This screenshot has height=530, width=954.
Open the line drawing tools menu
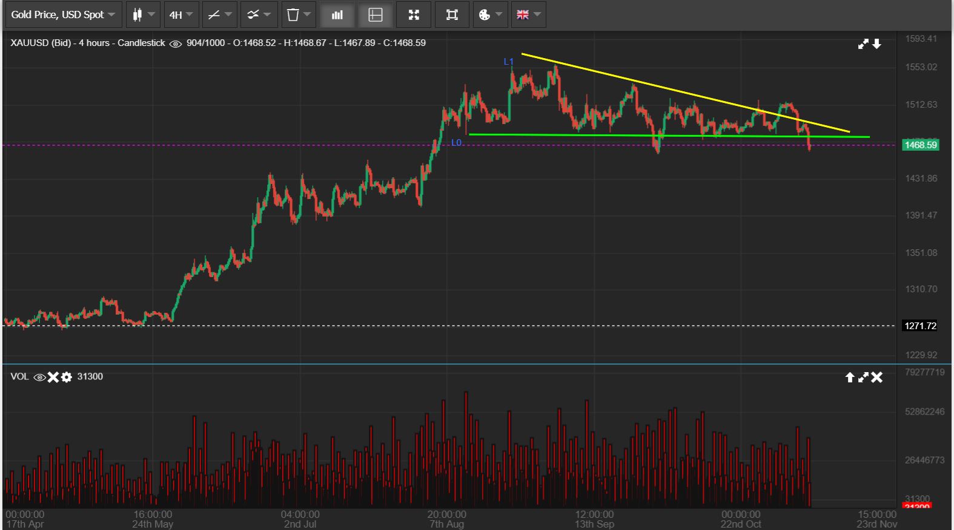[219, 15]
